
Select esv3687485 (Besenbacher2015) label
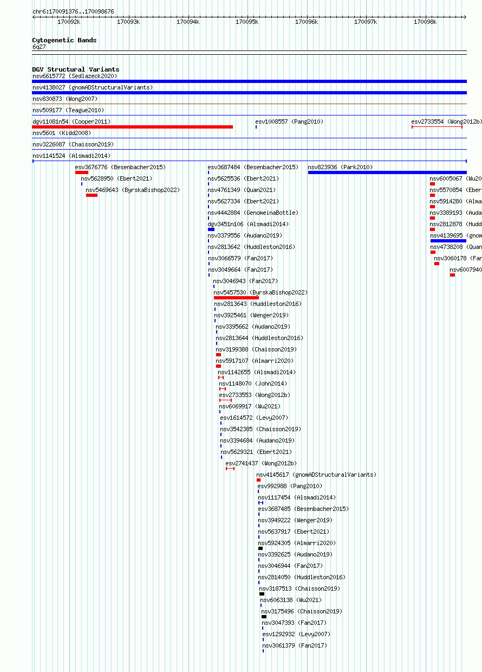[x=303, y=509]
